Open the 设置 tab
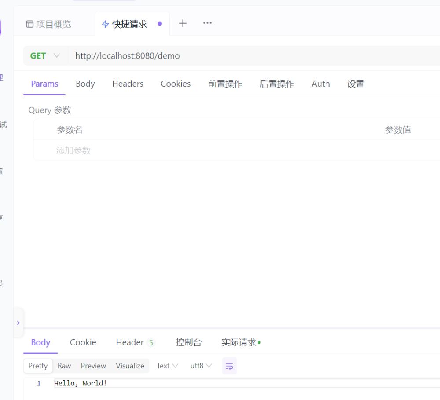 [x=356, y=84]
